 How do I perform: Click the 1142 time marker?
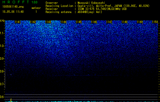(x=33, y=22)
